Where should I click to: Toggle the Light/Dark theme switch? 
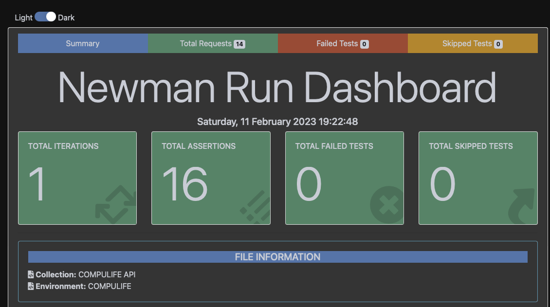[45, 17]
